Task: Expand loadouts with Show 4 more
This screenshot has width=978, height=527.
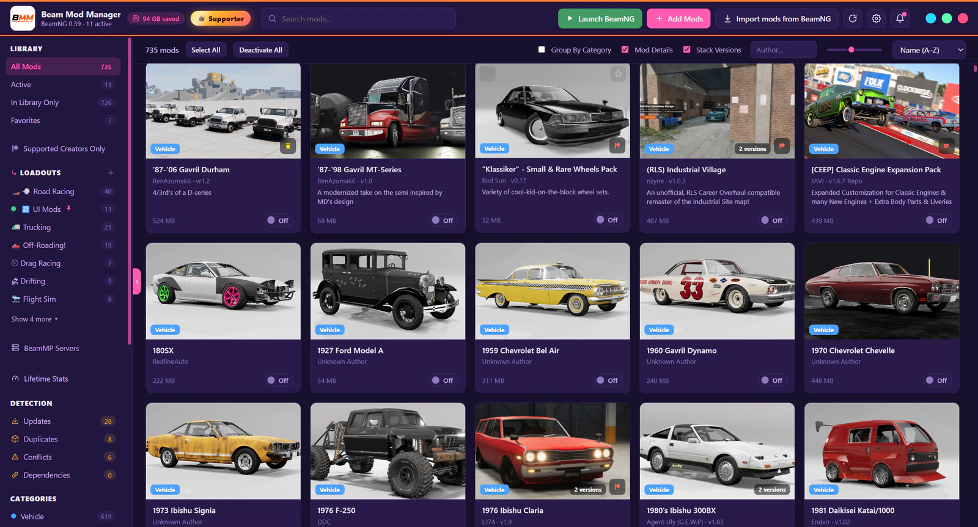Action: 34,319
